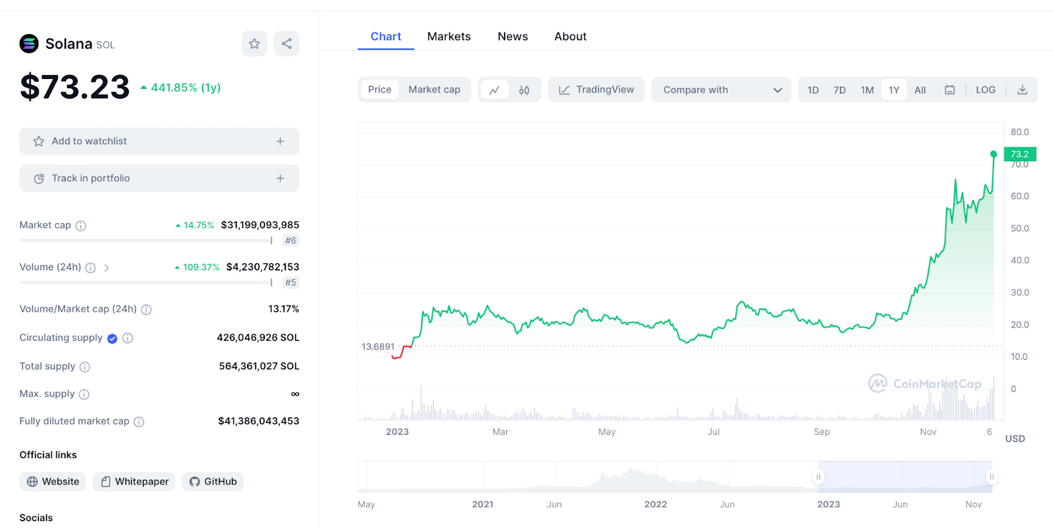Click the $41,386,043,453 fully diluted value
1054x529 pixels.
[x=259, y=421]
